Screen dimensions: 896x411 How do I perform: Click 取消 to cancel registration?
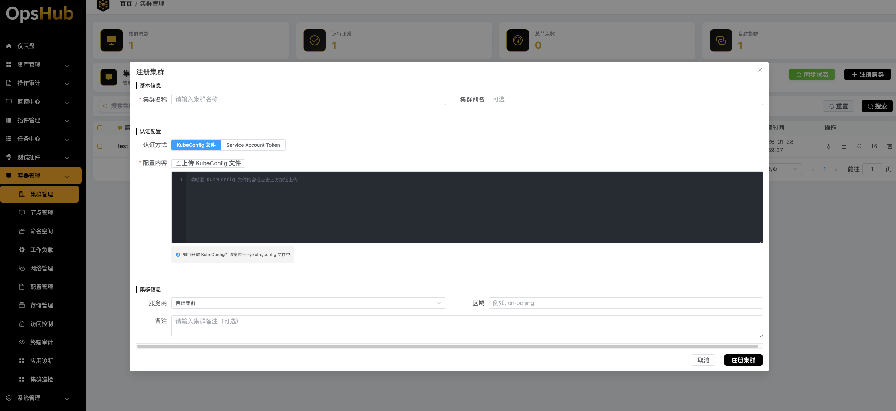tap(703, 360)
